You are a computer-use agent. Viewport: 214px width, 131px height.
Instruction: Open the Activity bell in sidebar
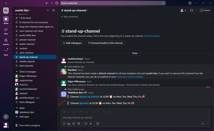pyautogui.click(x=6, y=41)
